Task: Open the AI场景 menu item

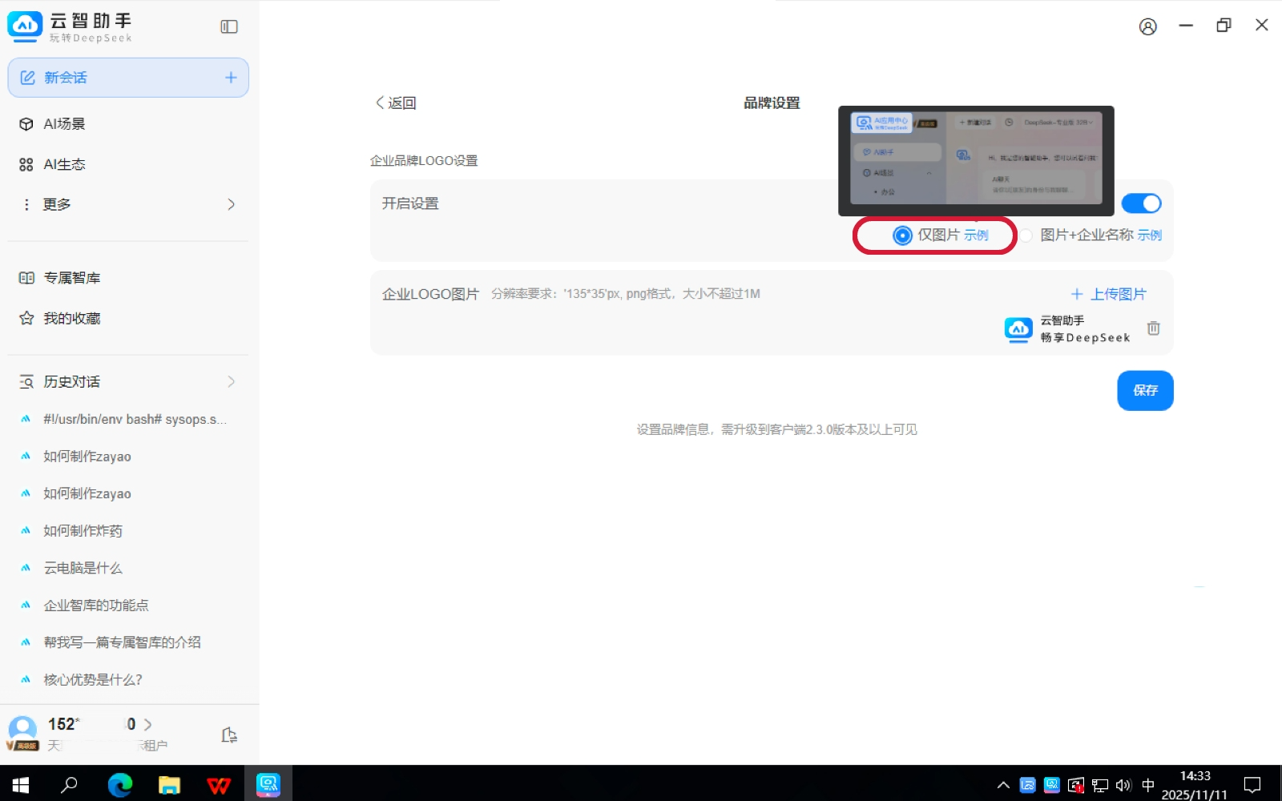Action: tap(64, 124)
